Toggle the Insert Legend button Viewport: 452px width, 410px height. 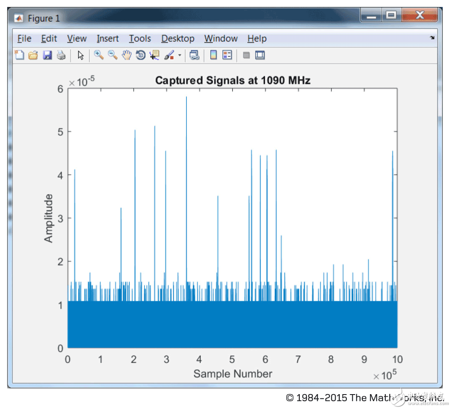tap(227, 55)
